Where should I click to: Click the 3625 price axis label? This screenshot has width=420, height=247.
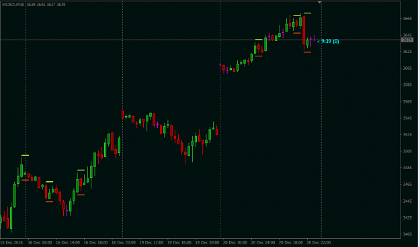coord(407,52)
